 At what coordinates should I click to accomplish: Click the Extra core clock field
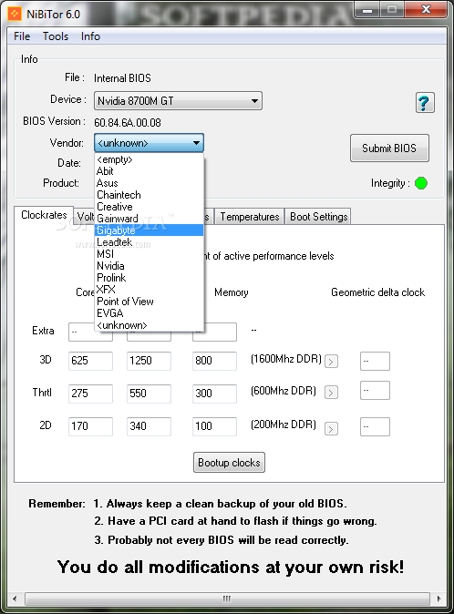tap(81, 332)
